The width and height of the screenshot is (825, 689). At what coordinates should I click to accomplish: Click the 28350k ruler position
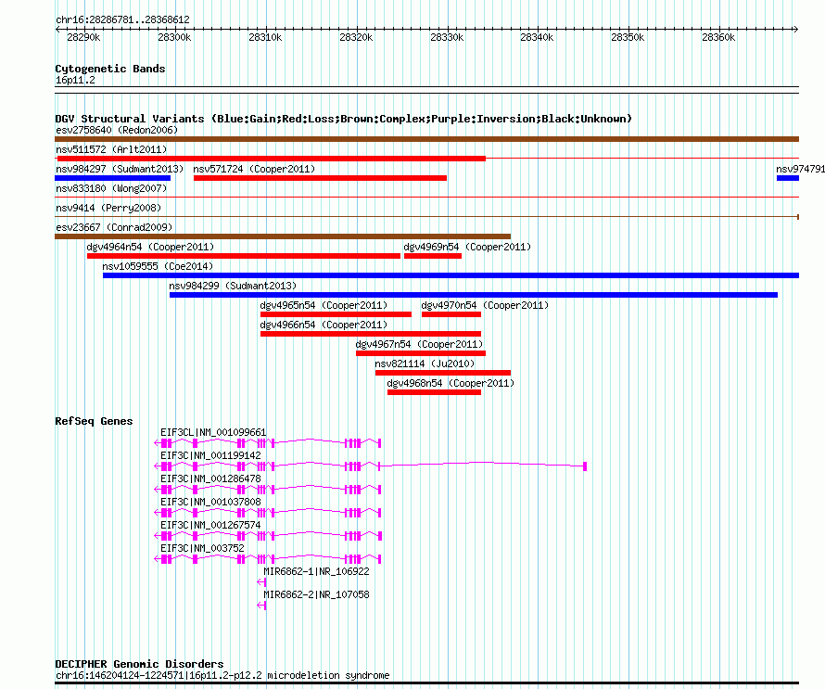628,37
